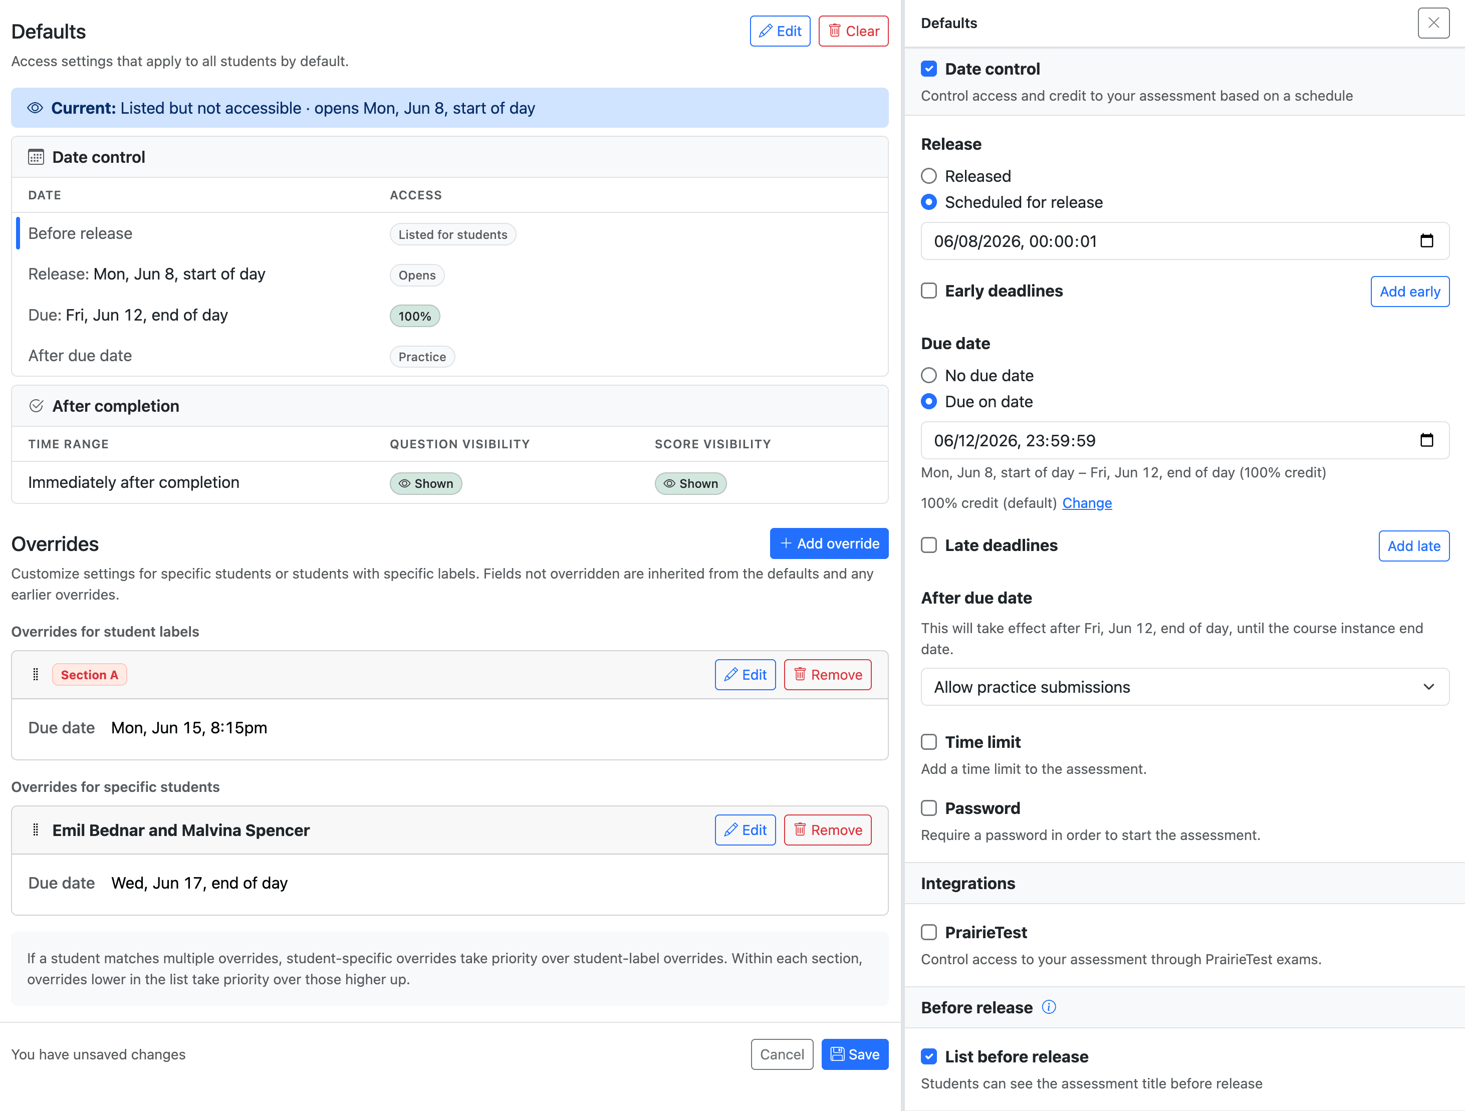This screenshot has height=1111, width=1465.
Task: Click 'You have unsaved changes' notice
Action: coord(98,1054)
